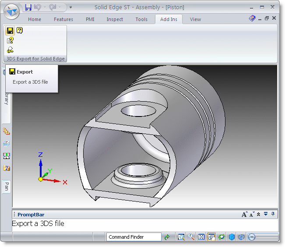Open the Customize Quick Access Toolbar dropdown

71,7
